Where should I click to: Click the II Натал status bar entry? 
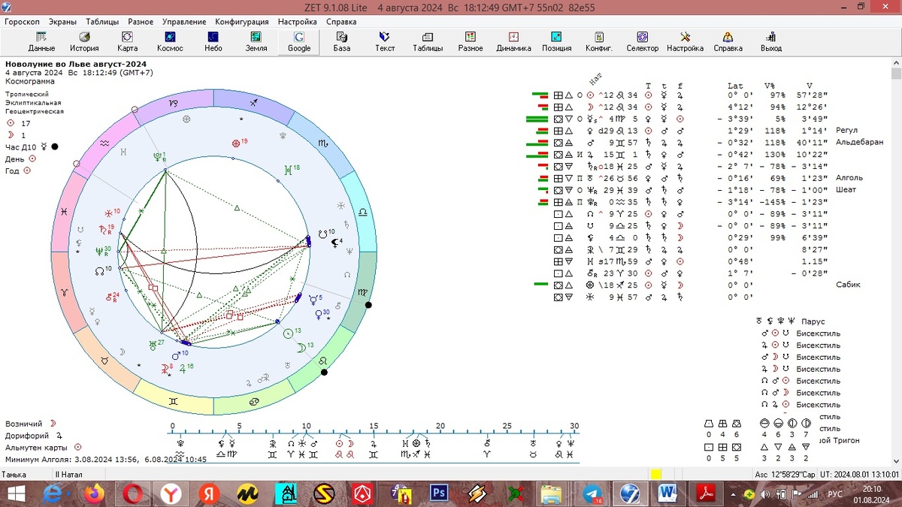tap(68, 475)
